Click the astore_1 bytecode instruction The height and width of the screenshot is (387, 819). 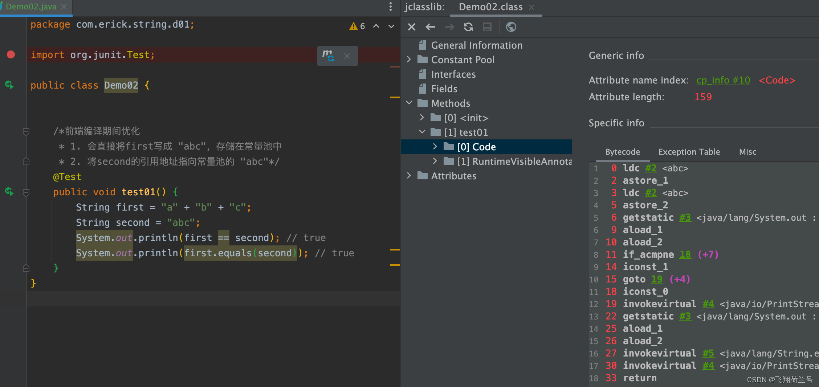click(645, 181)
